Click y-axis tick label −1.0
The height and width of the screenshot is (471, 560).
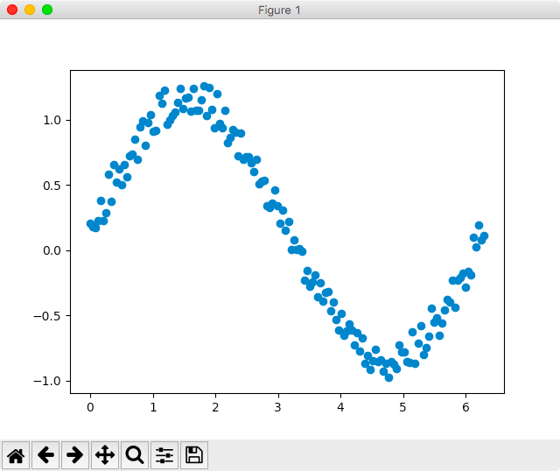pos(47,382)
